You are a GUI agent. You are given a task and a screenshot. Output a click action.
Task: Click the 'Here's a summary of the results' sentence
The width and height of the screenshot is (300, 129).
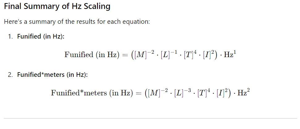pyautogui.click(x=77, y=22)
